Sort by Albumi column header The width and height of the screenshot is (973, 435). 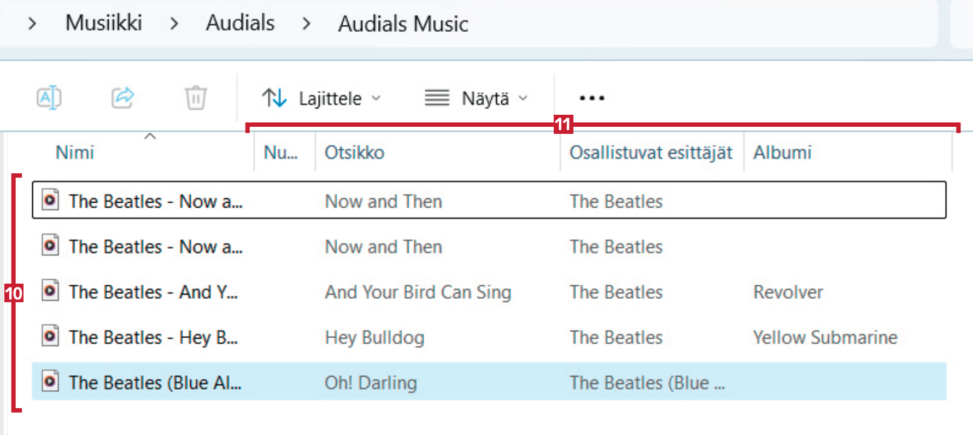point(782,152)
